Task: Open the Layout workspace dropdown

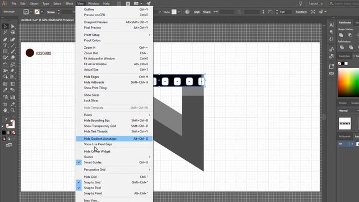Action: point(316,3)
